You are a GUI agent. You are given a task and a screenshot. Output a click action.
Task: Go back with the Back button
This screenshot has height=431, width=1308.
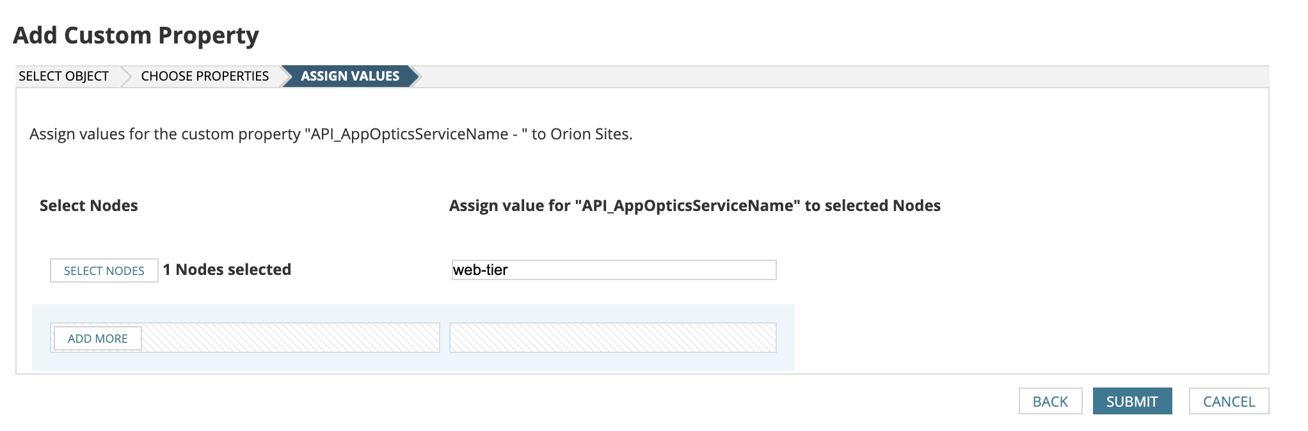[1049, 402]
